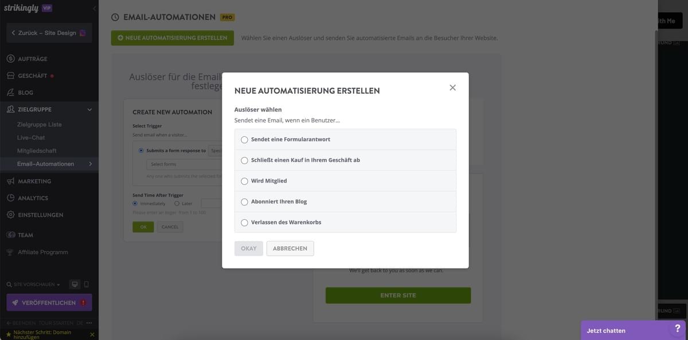Select 'Verlassen des Warenkorbs' option
Viewport: 688px width, 340px height.
[x=244, y=222]
